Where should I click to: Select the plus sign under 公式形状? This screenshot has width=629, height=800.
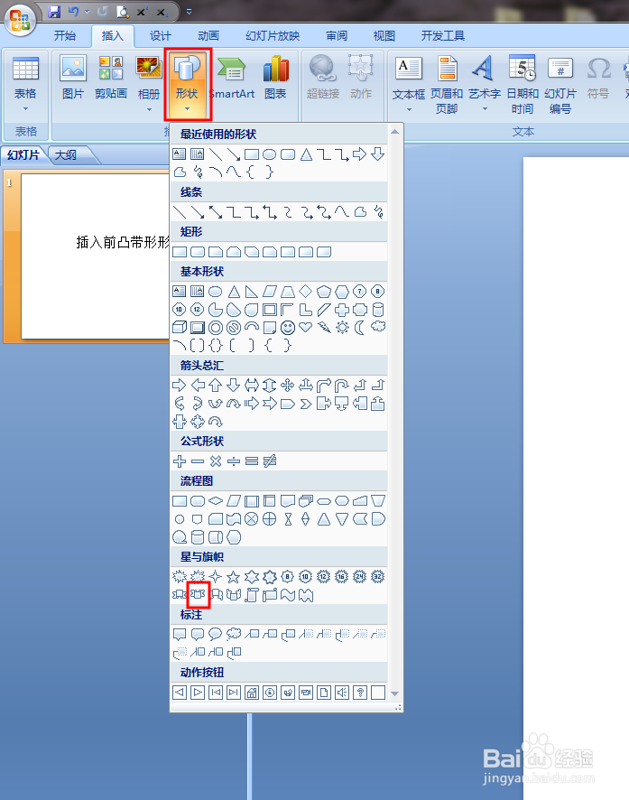coord(180,461)
